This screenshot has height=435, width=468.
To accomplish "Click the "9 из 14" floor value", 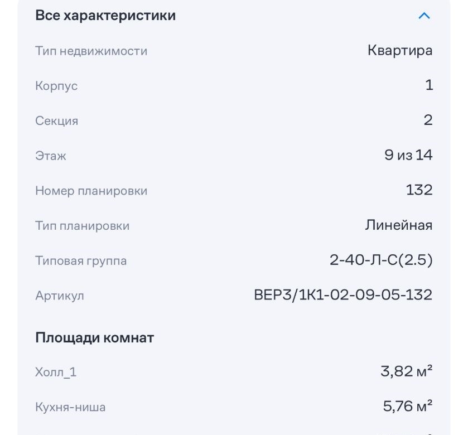I will point(408,155).
